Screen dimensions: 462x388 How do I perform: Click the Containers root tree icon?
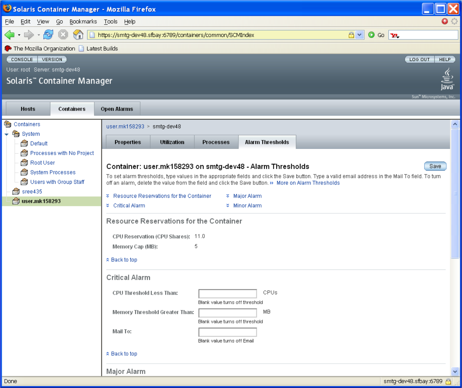click(8, 124)
